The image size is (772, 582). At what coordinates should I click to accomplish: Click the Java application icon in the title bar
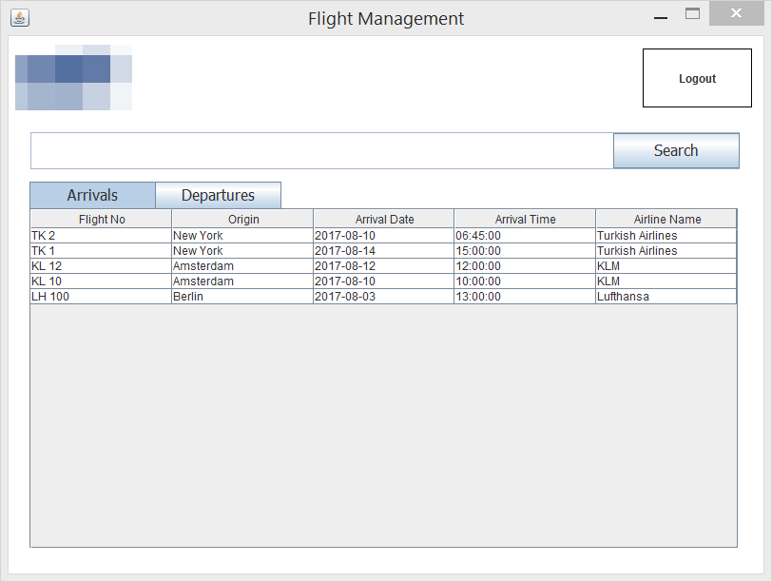19,16
